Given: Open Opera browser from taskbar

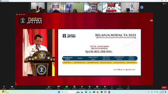Looking at the screenshot, I should click(x=105, y=92).
